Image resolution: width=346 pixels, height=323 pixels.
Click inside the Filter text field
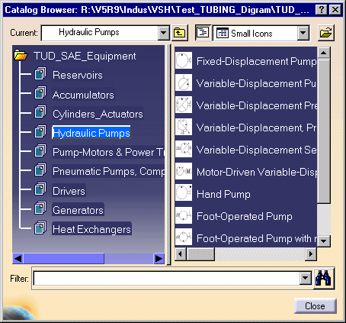[166, 278]
